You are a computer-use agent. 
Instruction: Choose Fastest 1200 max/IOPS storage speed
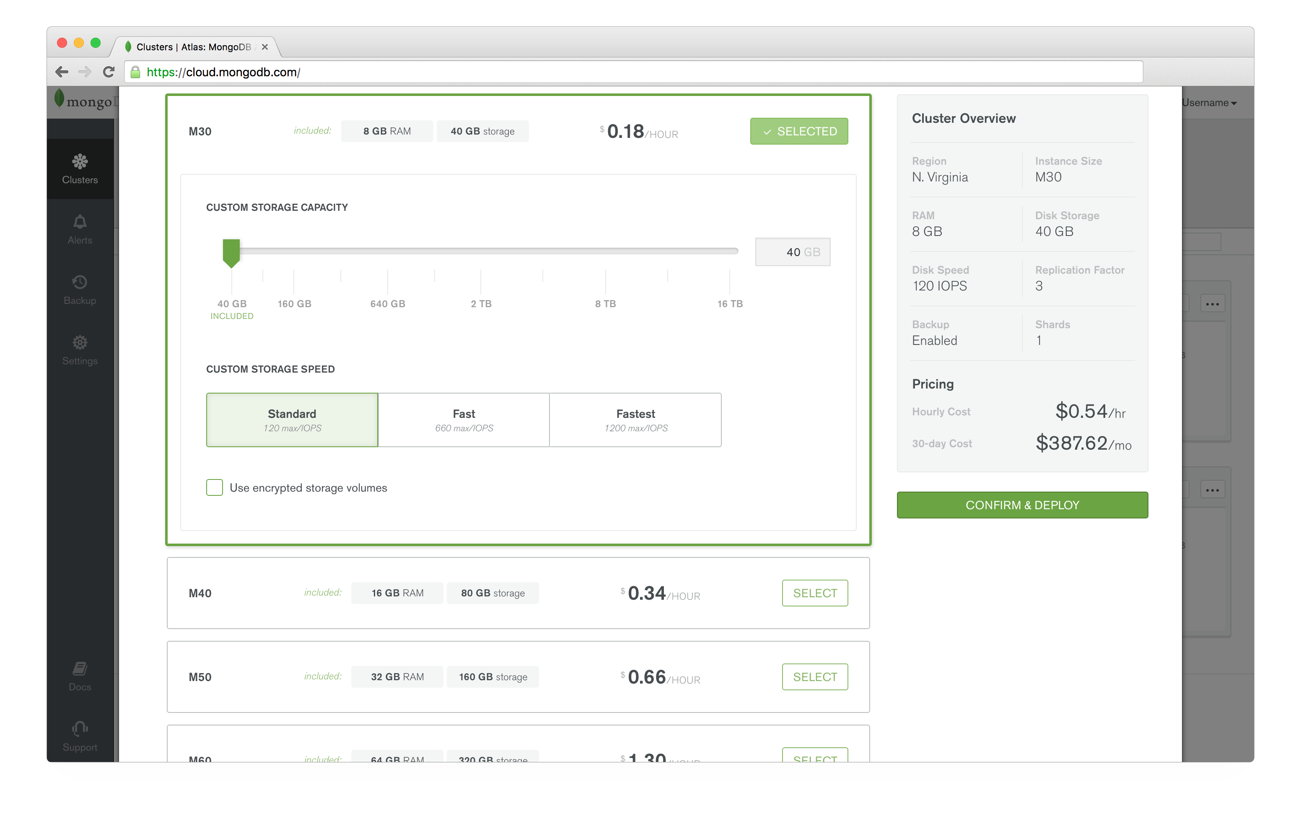click(635, 420)
